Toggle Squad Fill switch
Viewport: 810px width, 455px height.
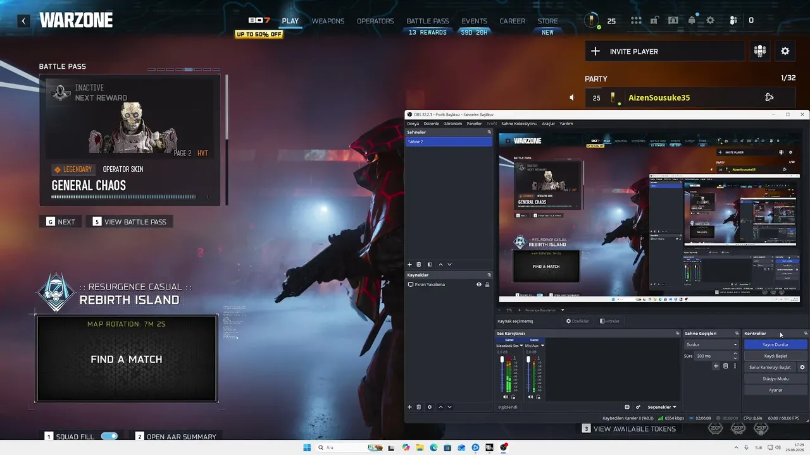[x=109, y=436]
